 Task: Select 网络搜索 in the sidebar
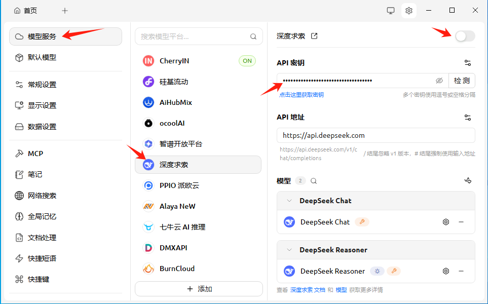43,195
